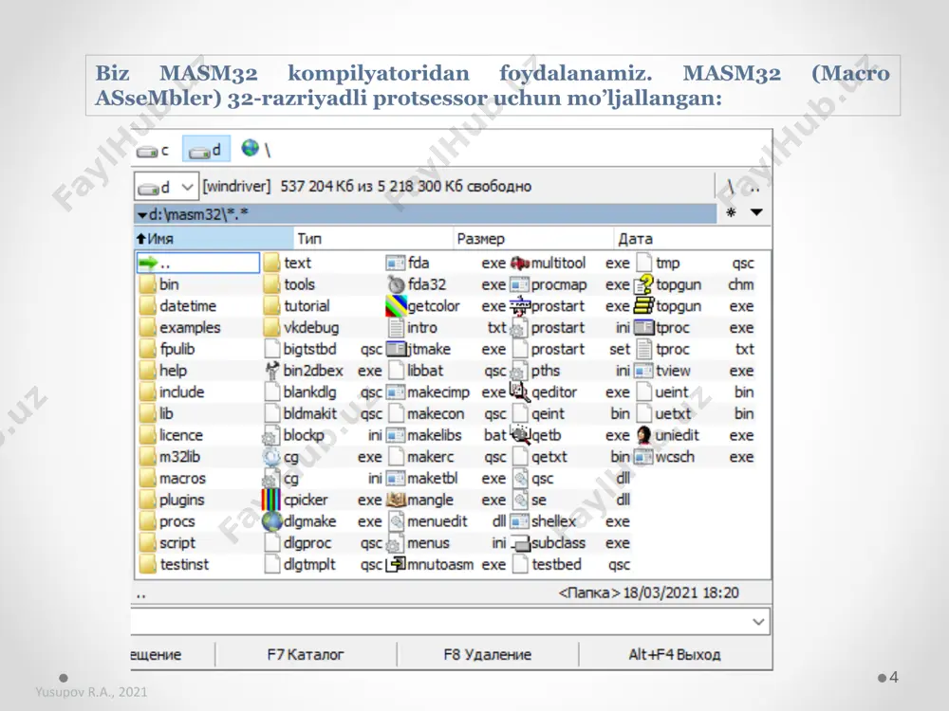Sort by Имя column header
949x711 pixels.
coord(214,239)
